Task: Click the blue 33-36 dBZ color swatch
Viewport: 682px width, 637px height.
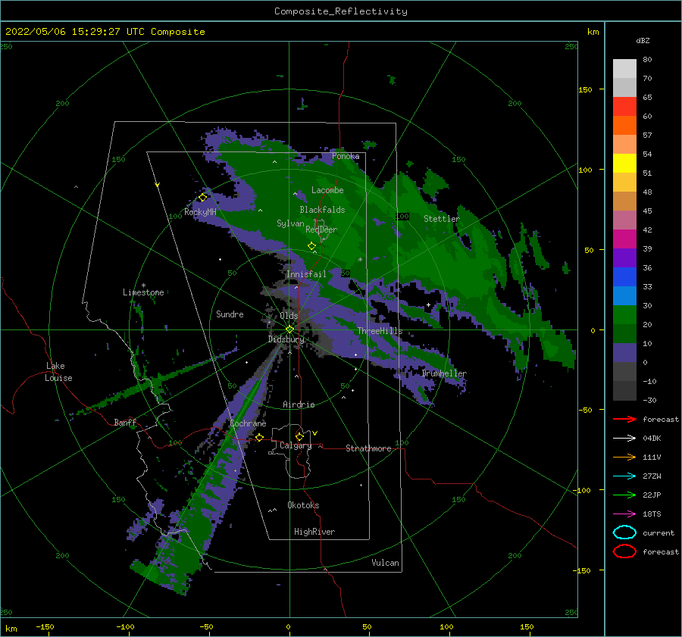Action: (x=624, y=276)
